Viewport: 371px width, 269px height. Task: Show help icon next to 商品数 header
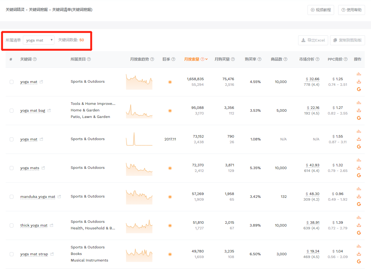pos(285,59)
